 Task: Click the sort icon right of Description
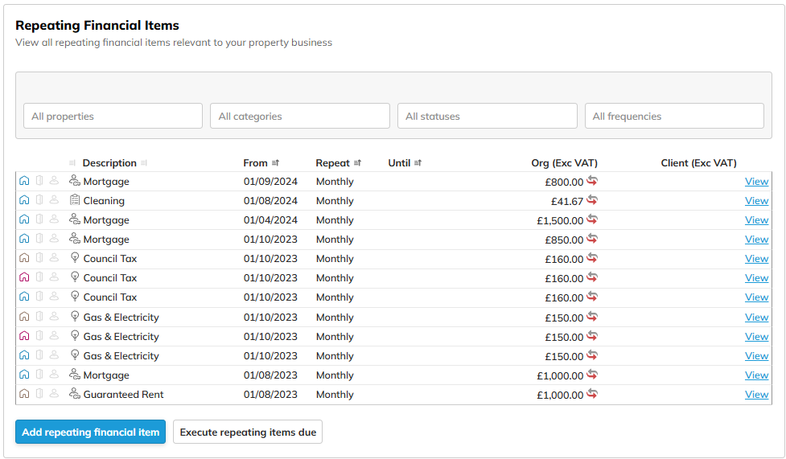[x=144, y=163]
